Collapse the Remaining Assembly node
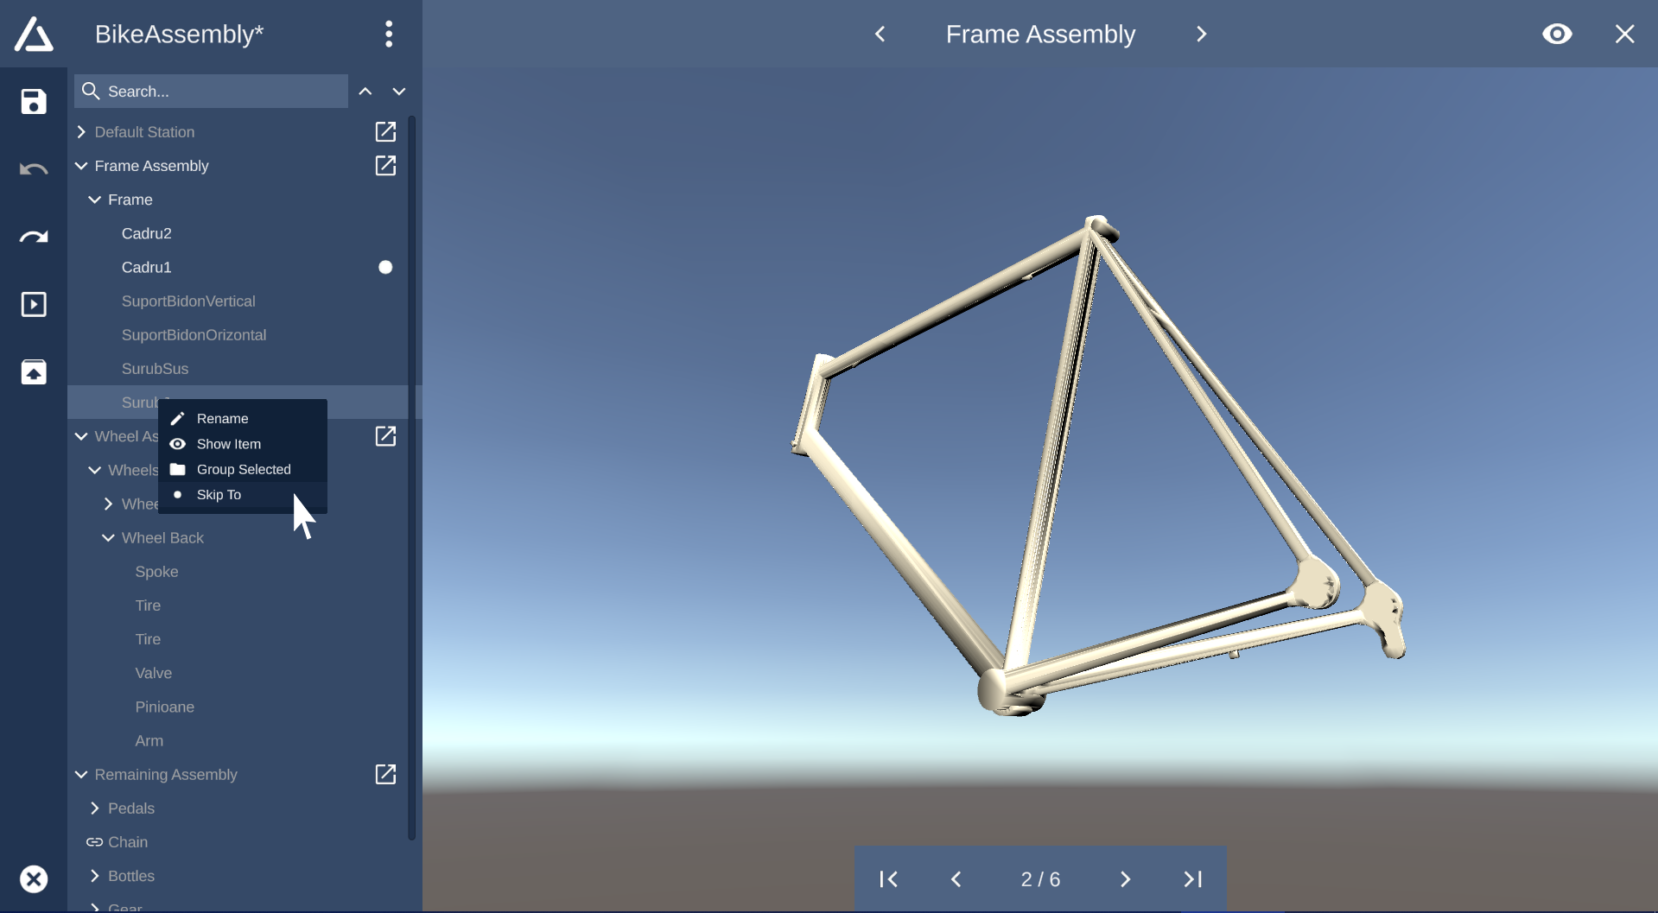 pos(81,775)
